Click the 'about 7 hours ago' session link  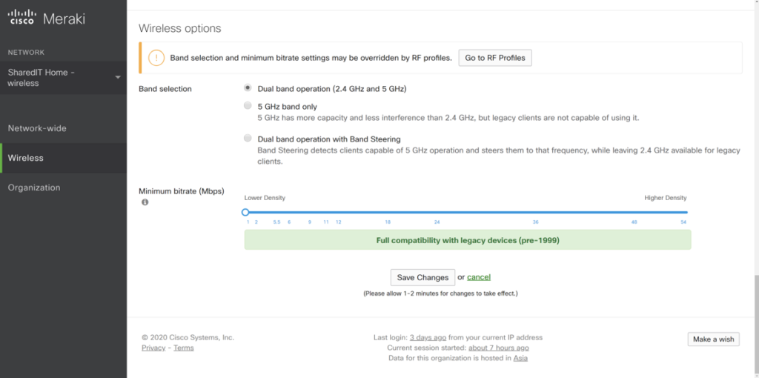[x=499, y=348]
